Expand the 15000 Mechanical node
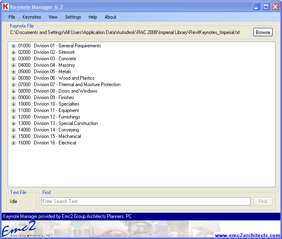282x239 pixels. tap(13, 136)
